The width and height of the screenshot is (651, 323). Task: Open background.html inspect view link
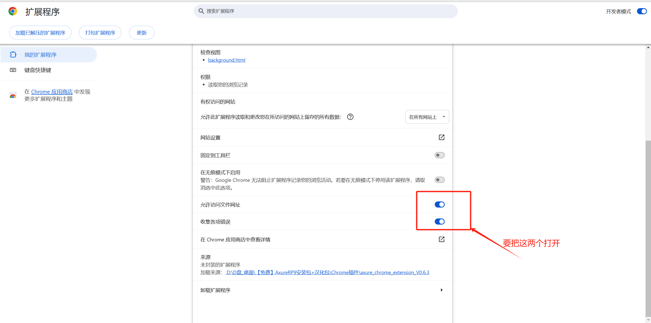[226, 60]
